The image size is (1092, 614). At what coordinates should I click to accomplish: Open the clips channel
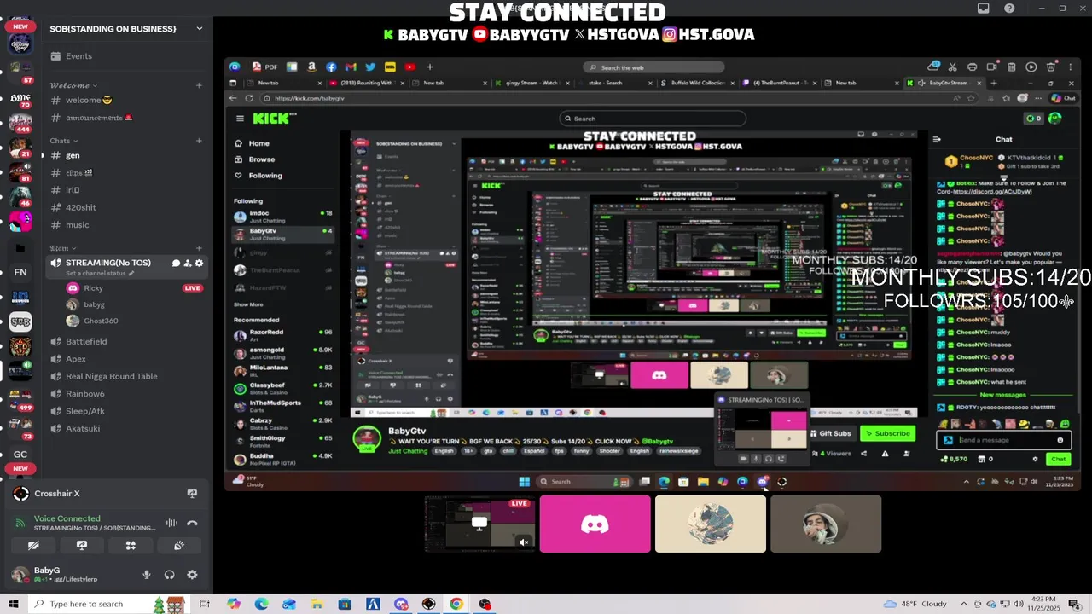[x=127, y=173]
